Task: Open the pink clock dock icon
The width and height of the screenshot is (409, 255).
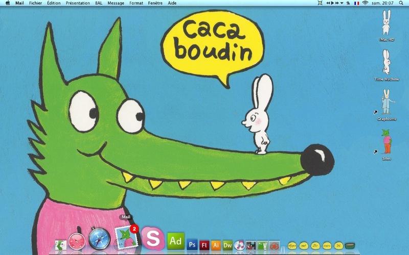Action: tap(77, 241)
